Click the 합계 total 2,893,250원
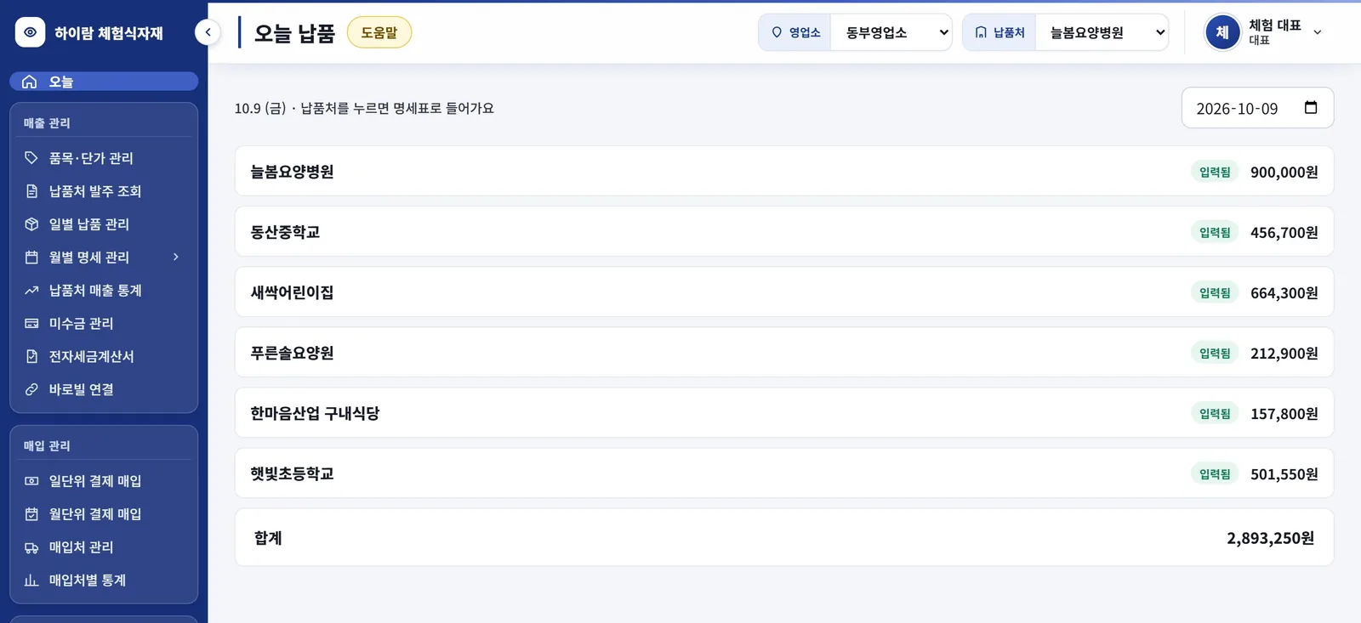Image resolution: width=1361 pixels, height=623 pixels. [1271, 538]
